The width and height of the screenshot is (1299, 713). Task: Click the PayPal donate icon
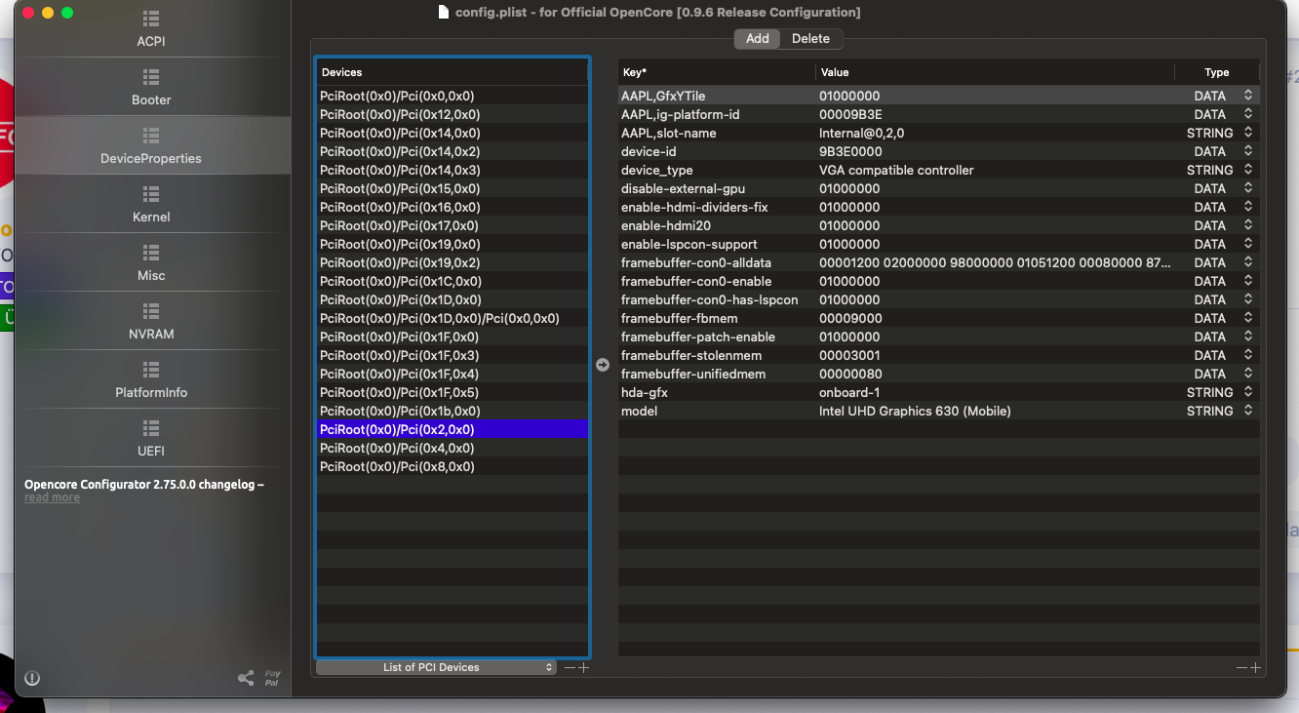click(273, 678)
